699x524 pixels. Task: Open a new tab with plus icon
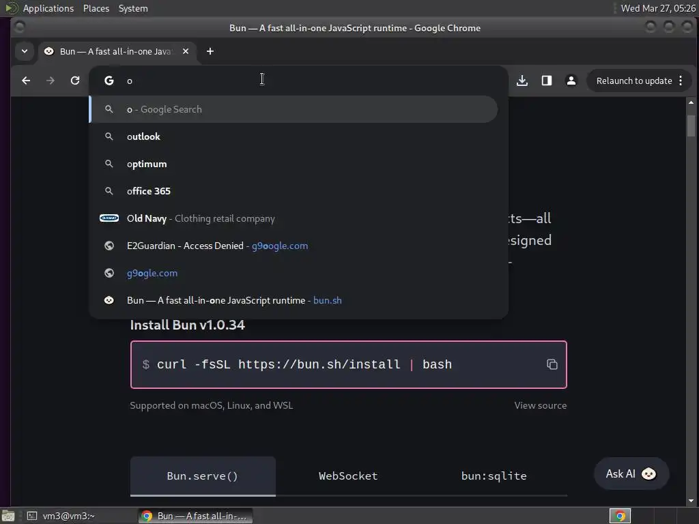(210, 51)
